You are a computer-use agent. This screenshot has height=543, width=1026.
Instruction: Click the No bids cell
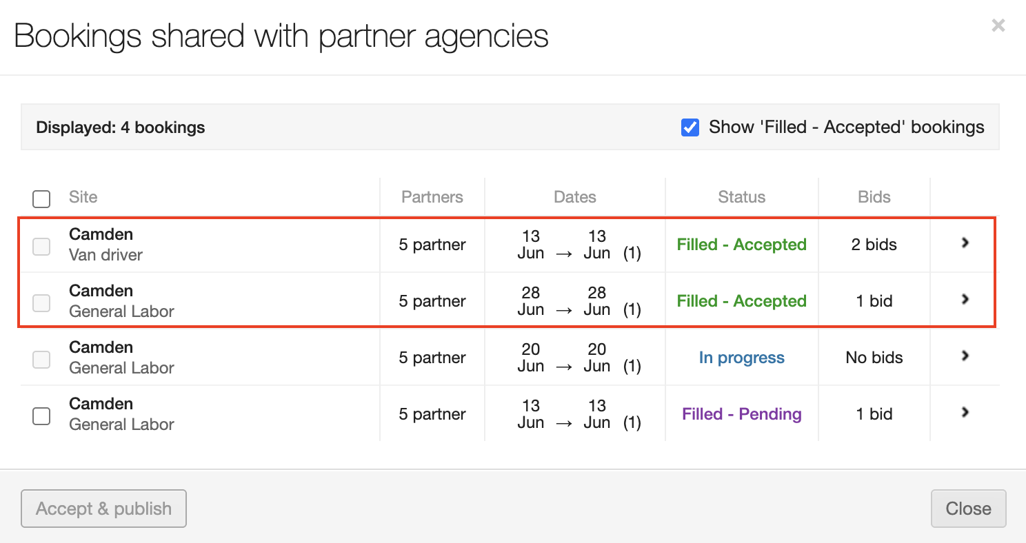click(x=874, y=358)
